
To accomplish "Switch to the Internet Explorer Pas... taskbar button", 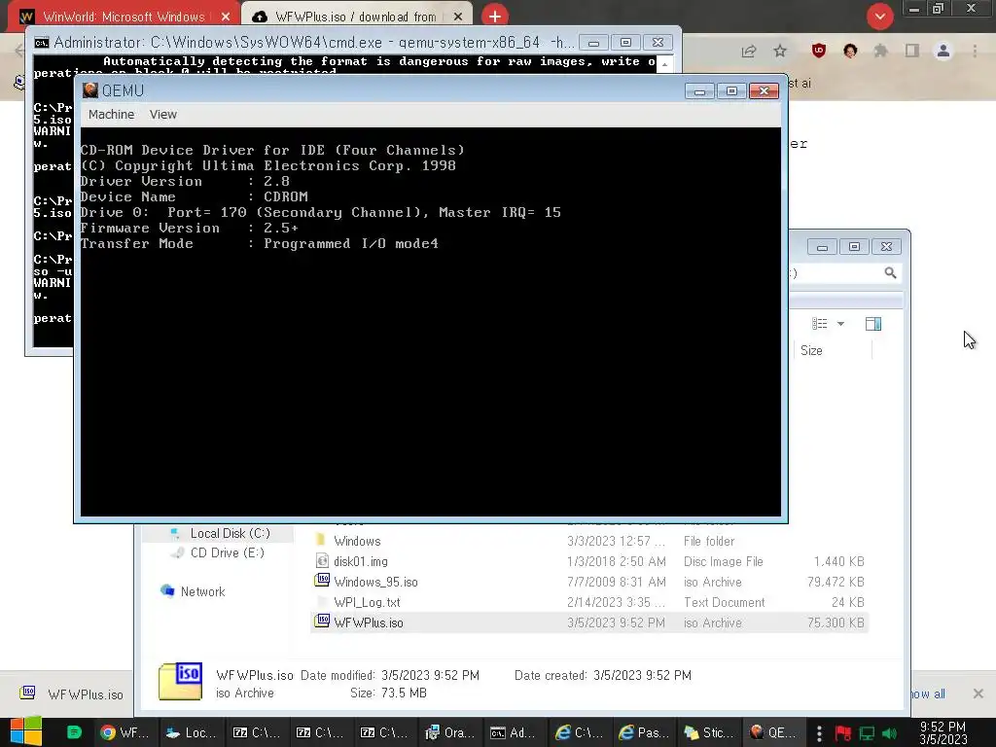I will coord(643,732).
